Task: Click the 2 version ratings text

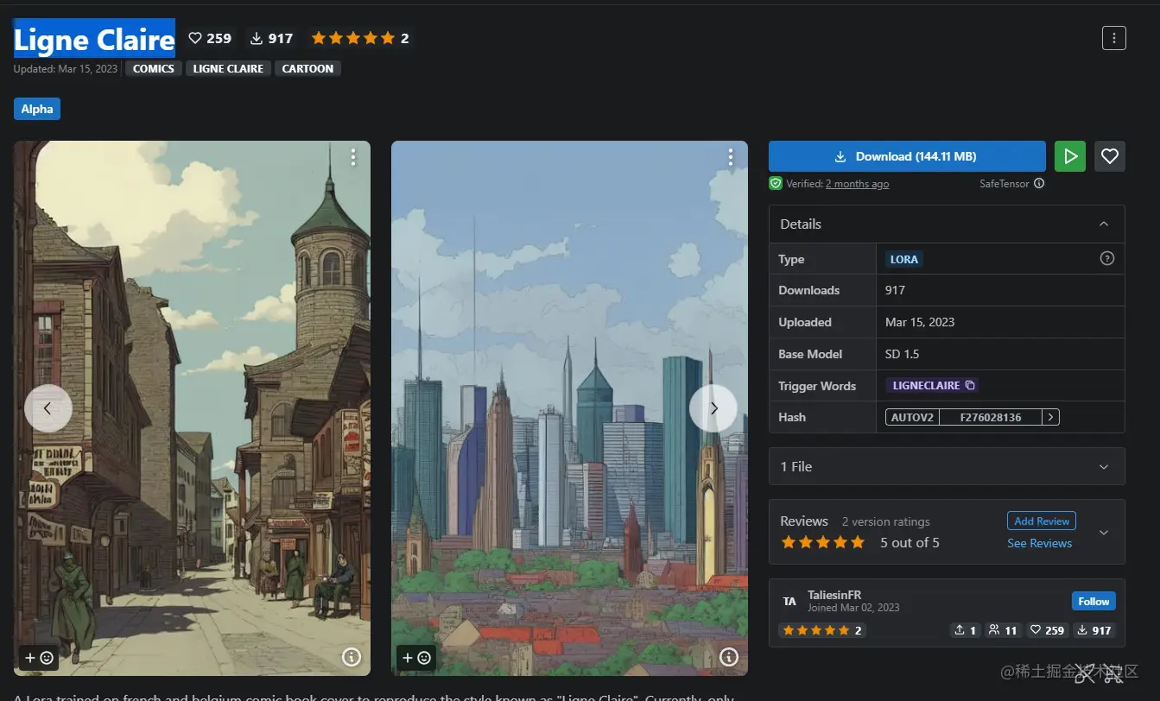Action: tap(886, 521)
